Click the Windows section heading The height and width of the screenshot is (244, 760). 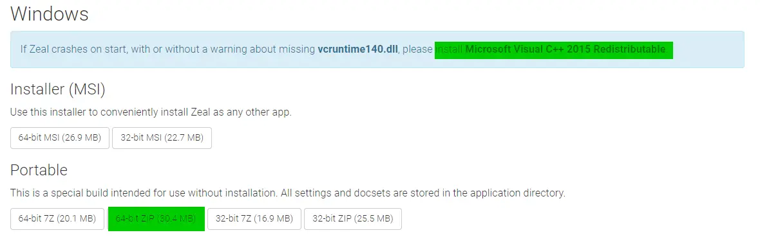point(50,13)
